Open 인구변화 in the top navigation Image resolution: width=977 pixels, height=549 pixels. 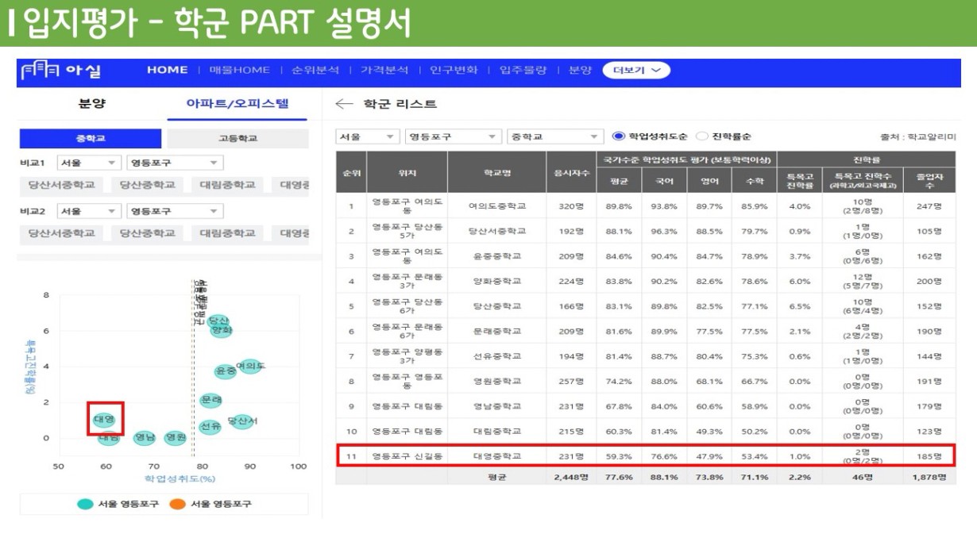tap(454, 71)
